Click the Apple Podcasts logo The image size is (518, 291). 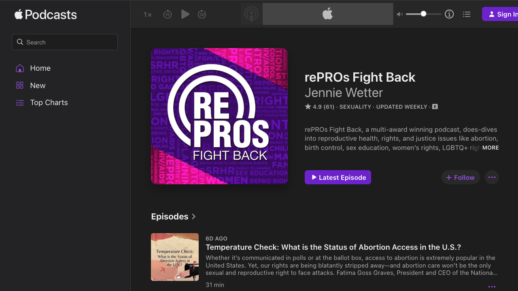[45, 15]
